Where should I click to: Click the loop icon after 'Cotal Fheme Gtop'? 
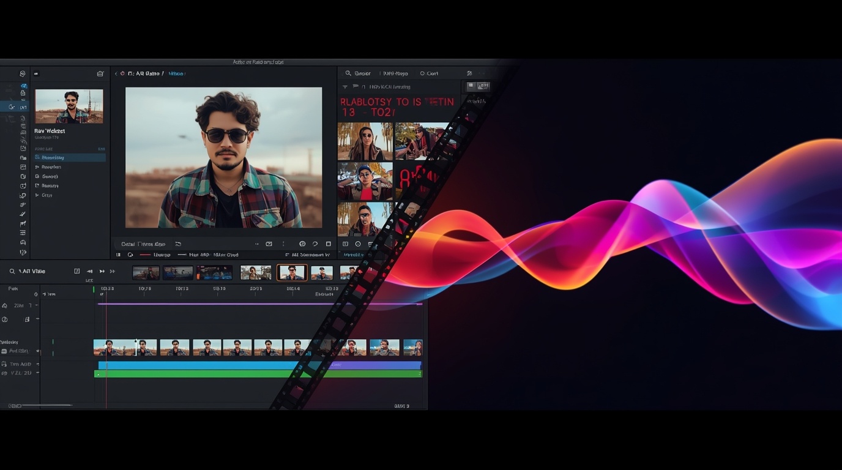tap(178, 244)
